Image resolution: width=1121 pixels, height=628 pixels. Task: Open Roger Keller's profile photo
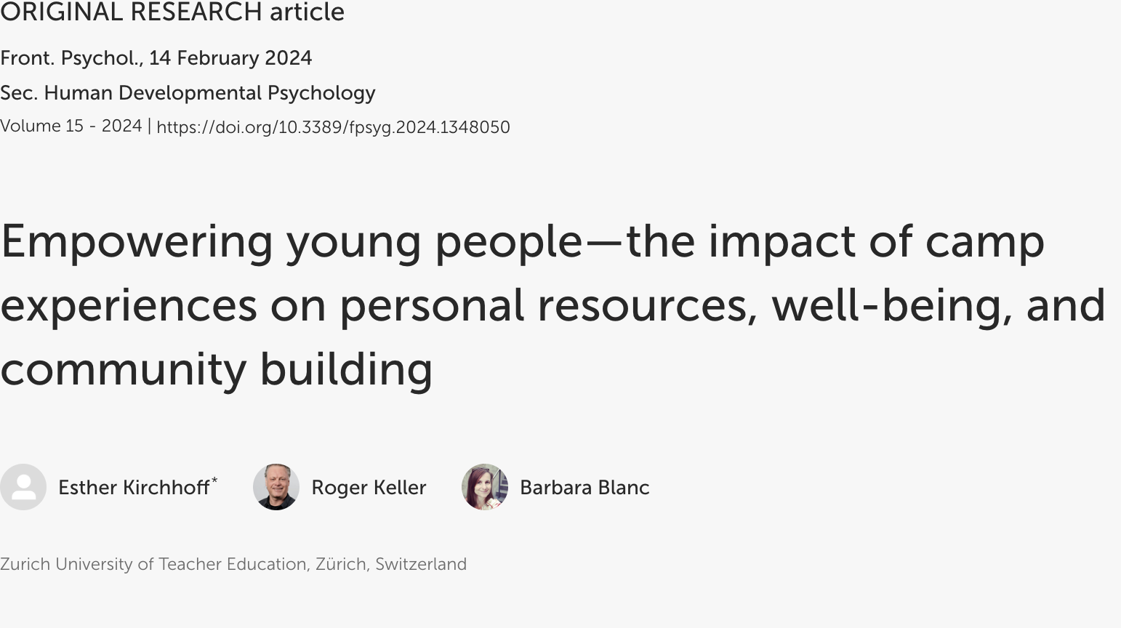276,487
